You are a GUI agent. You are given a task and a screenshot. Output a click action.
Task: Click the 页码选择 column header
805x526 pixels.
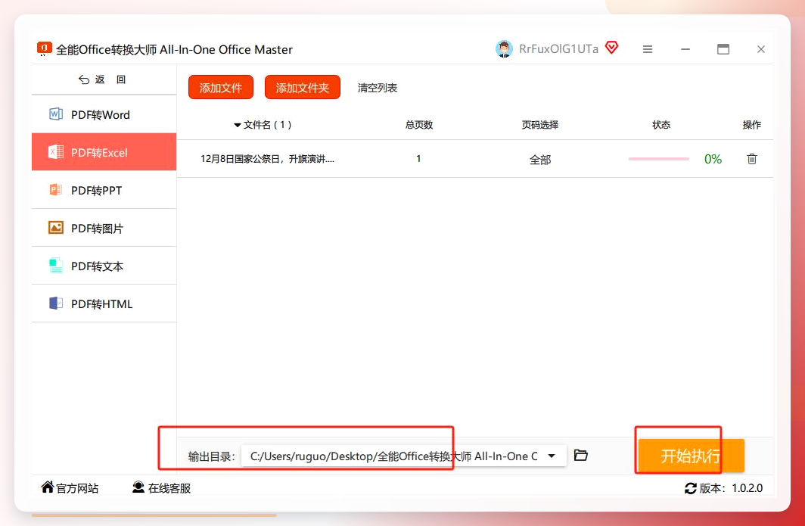click(540, 125)
